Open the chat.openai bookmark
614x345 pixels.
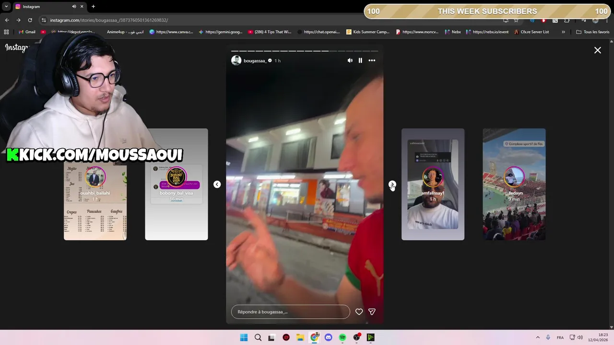click(x=319, y=32)
